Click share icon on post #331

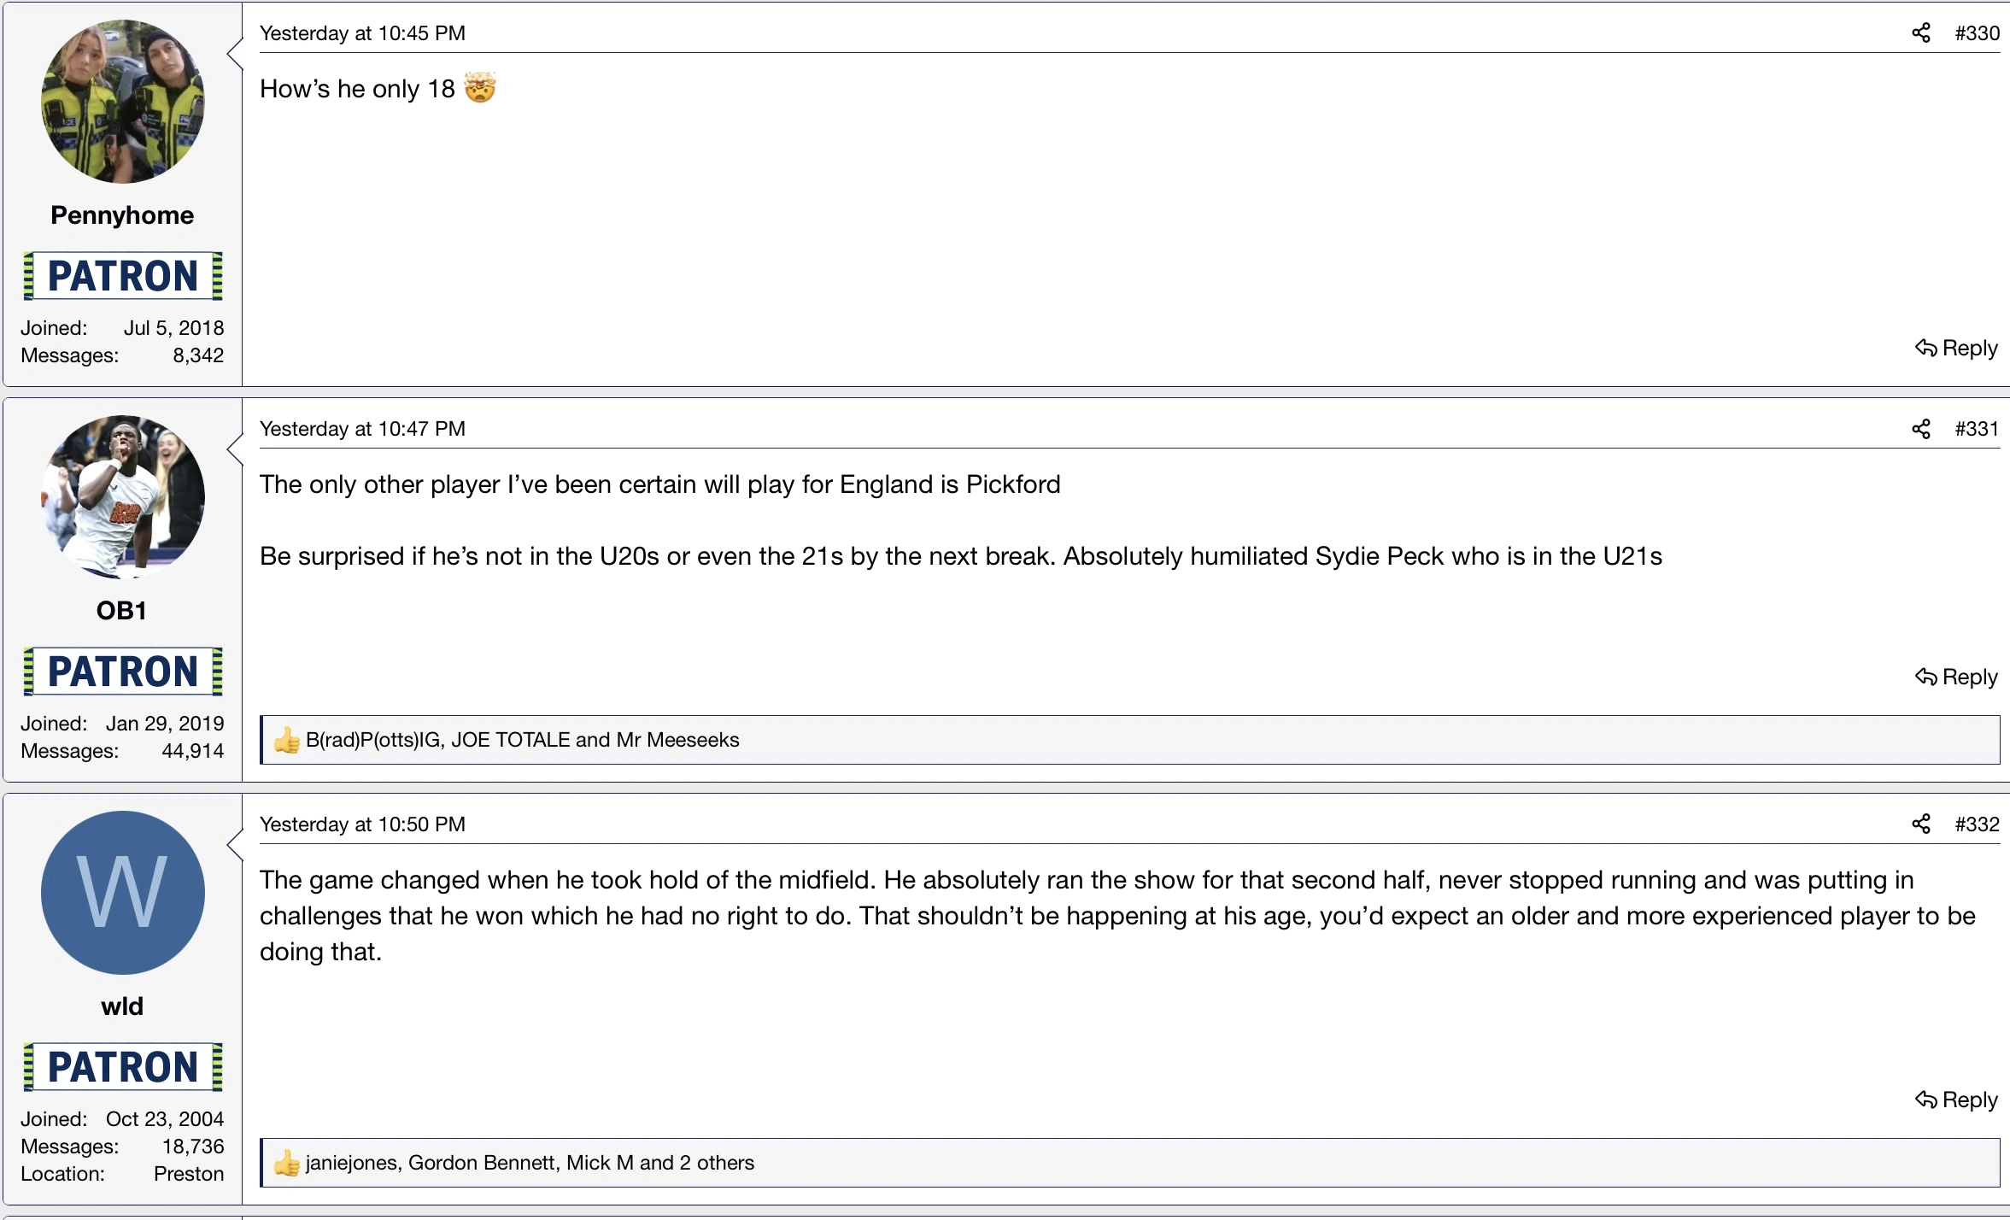1920,429
